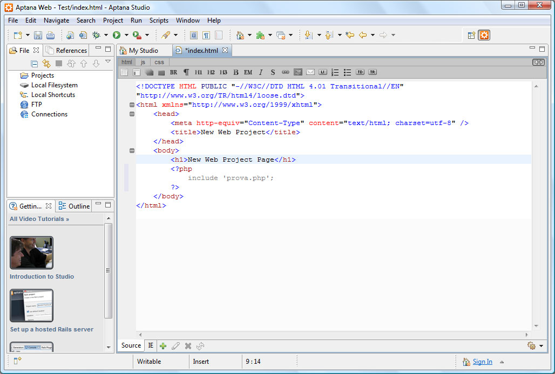Click the Getting Started panel vertical scrollbar
Screen dimensions: 555x374
pyautogui.click(x=109, y=271)
